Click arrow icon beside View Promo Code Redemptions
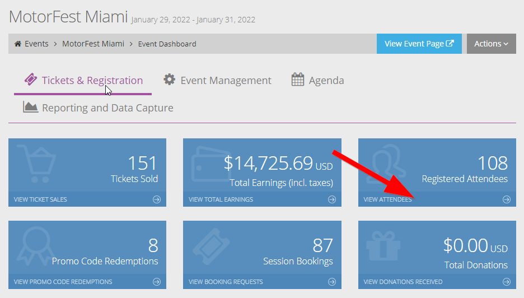The width and height of the screenshot is (524, 298). pyautogui.click(x=157, y=282)
